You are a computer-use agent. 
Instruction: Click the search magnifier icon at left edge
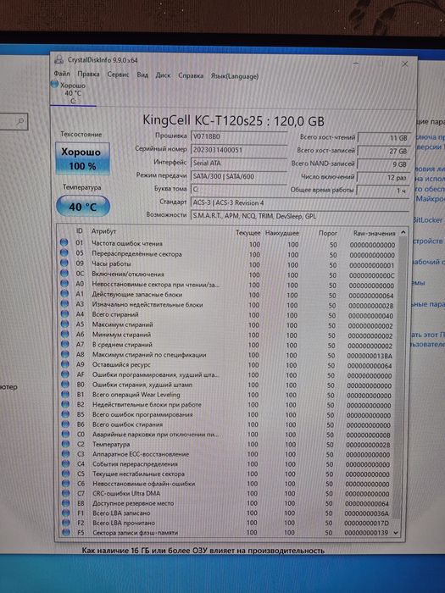20,121
